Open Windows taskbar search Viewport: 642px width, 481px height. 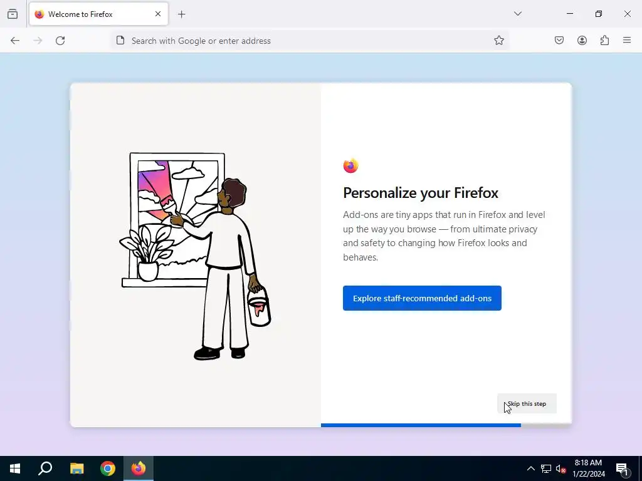45,468
